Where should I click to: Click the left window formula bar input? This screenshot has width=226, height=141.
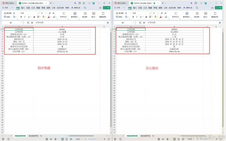coord(70,23)
